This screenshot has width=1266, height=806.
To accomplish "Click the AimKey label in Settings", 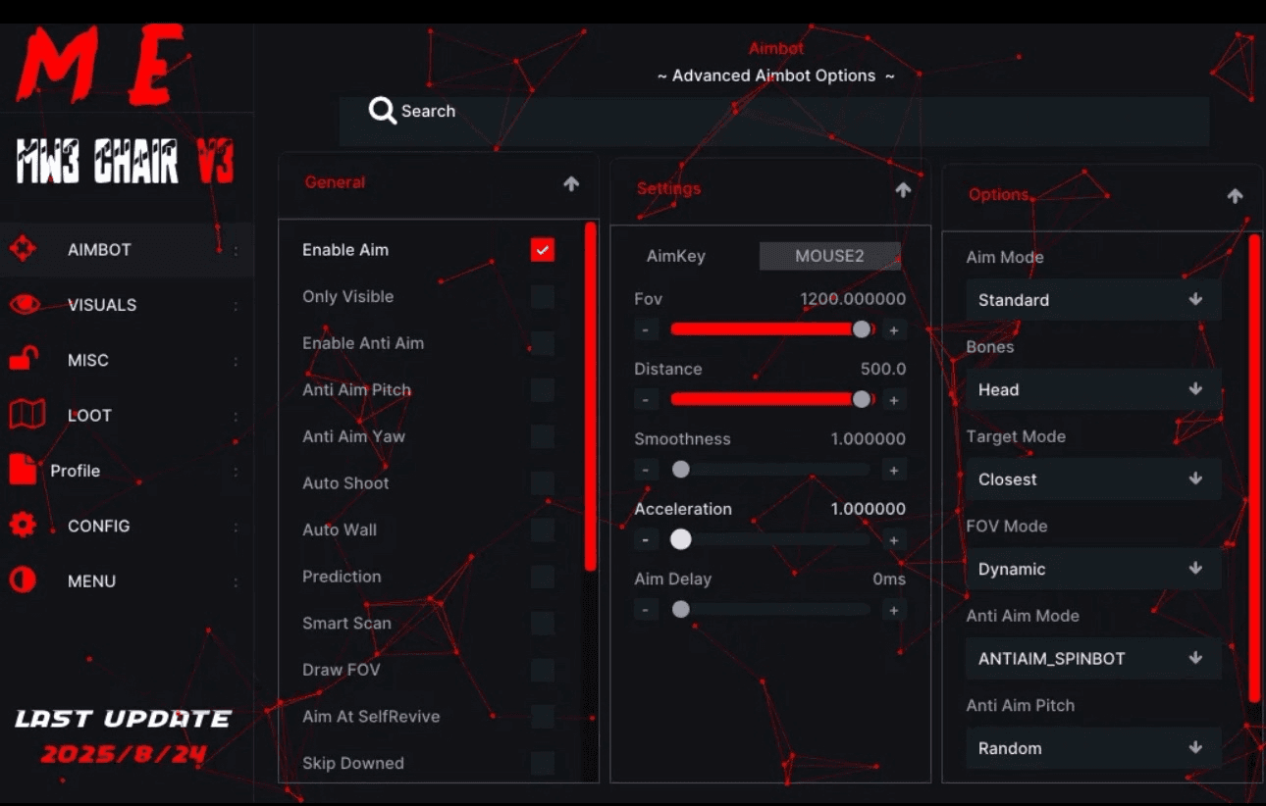I will [x=676, y=257].
